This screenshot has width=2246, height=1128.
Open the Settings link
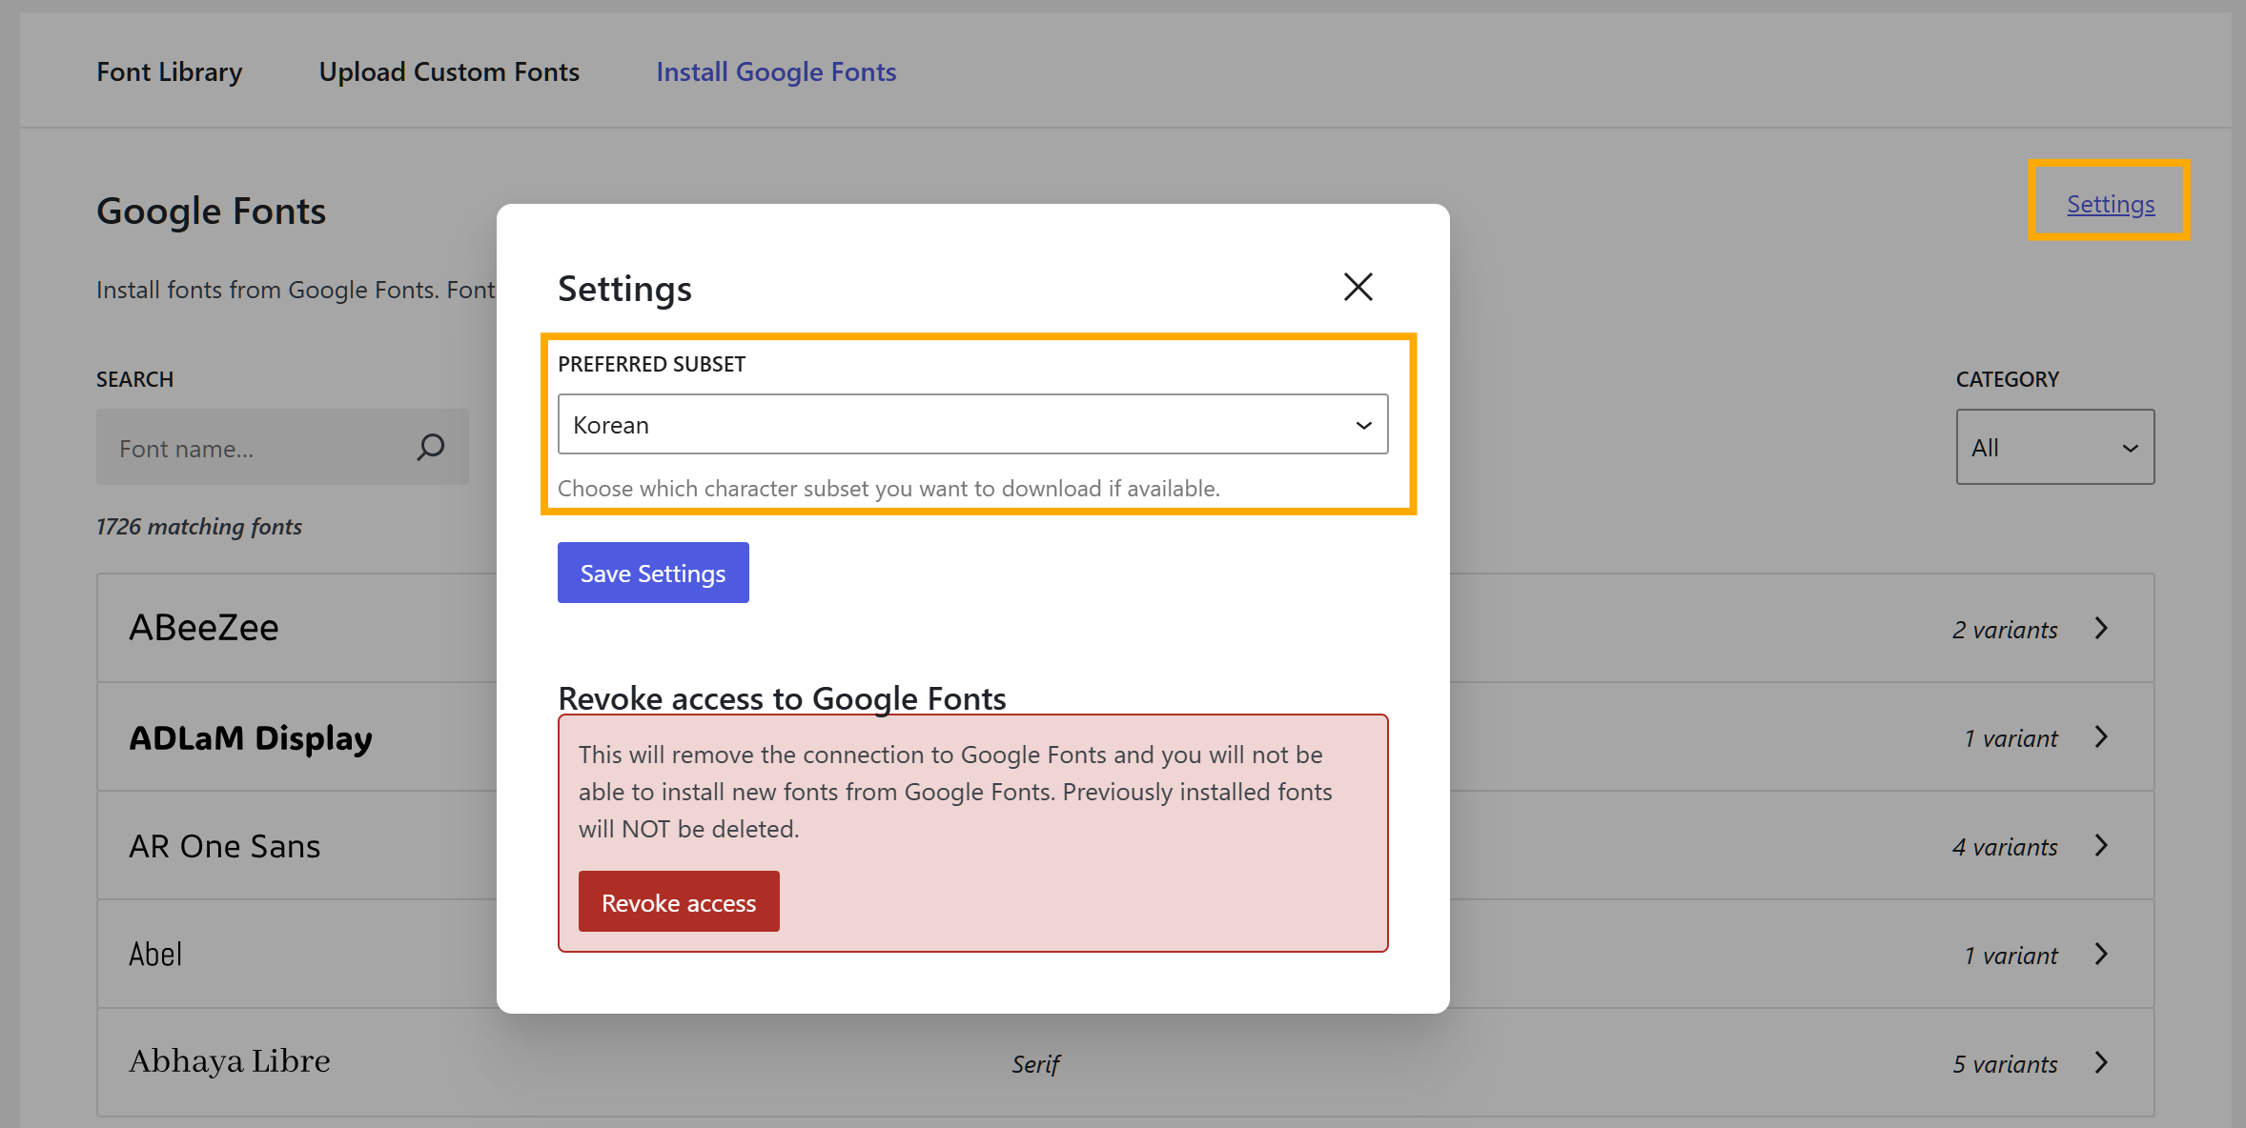coord(2110,204)
